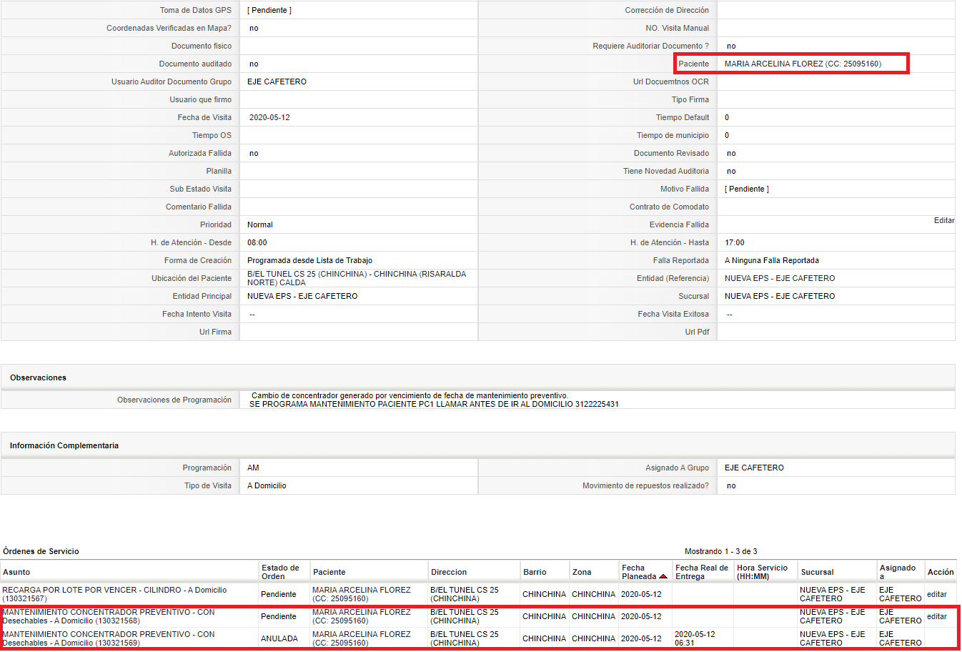
Task: Select the Toma de Datos GPS value [ Pendiente ]
Action: click(269, 10)
